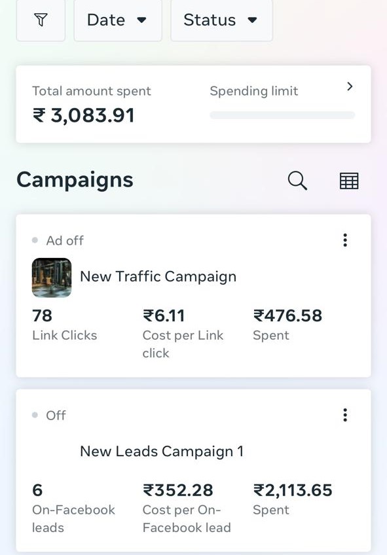This screenshot has height=555, width=387.
Task: Open New Traffic Campaign options menu
Action: tap(345, 240)
